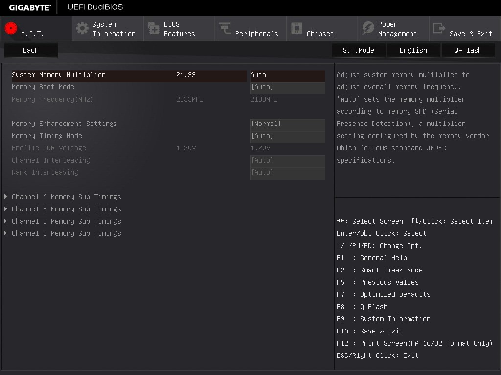This screenshot has width=501, height=375.
Task: Click the Peripherals USB icon
Action: tap(225, 28)
